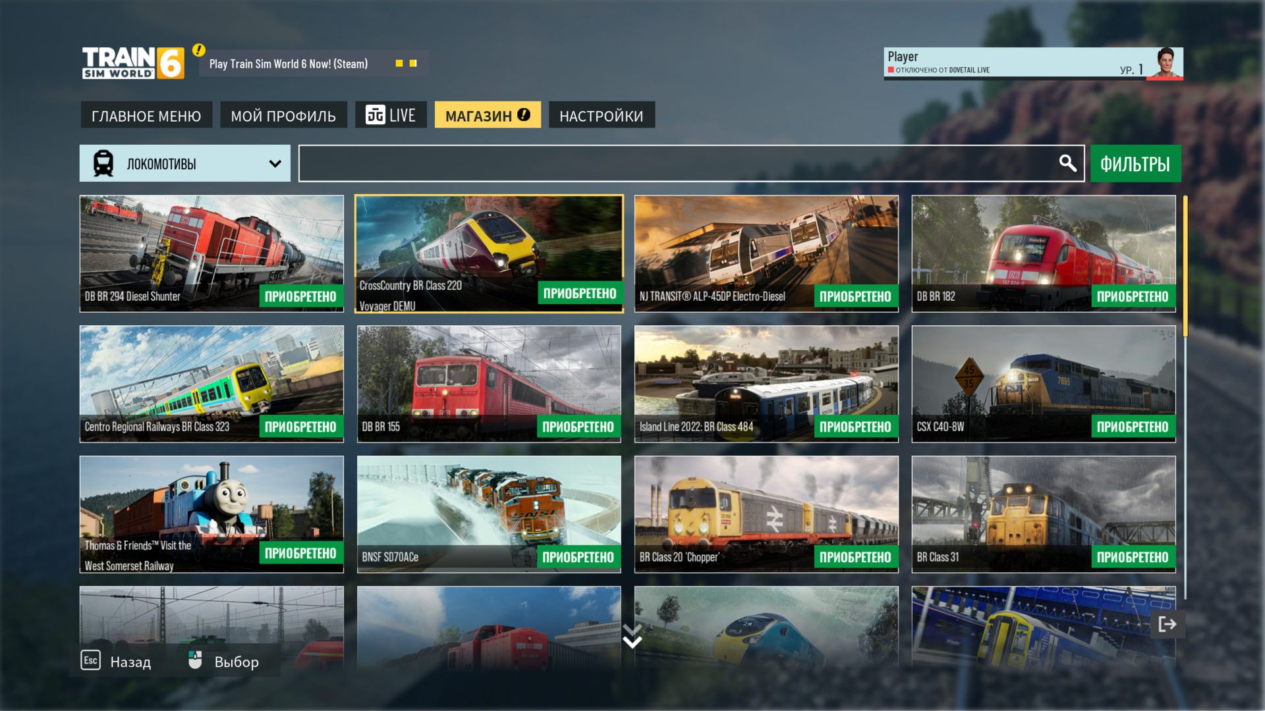Click the locomotive icon in category selector
Screen dimensions: 1265x711
coord(103,163)
